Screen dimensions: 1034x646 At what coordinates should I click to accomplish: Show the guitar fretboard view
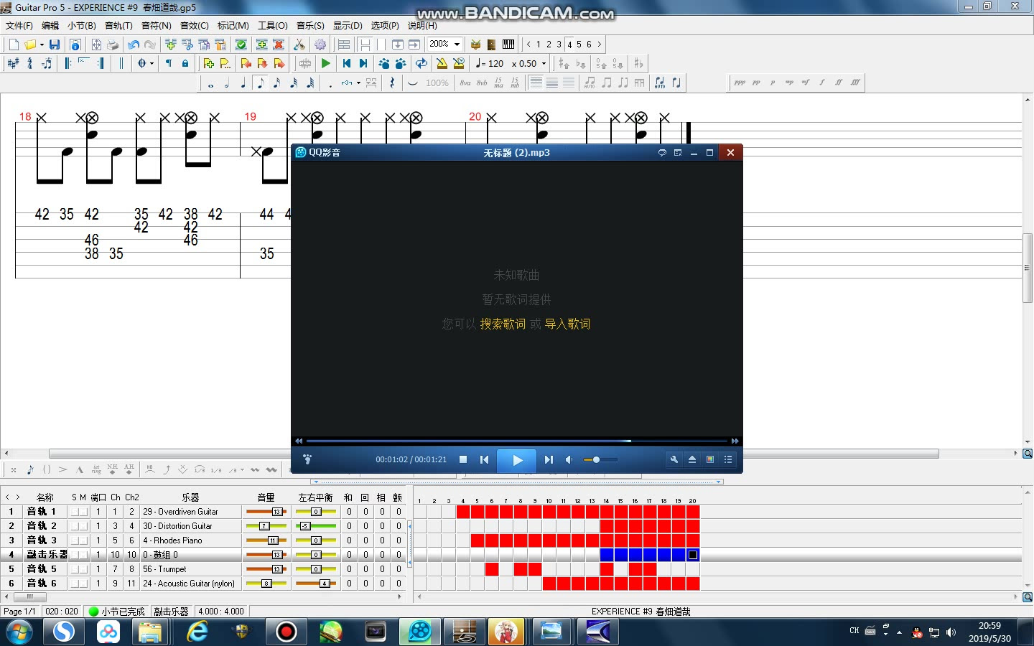tap(492, 45)
